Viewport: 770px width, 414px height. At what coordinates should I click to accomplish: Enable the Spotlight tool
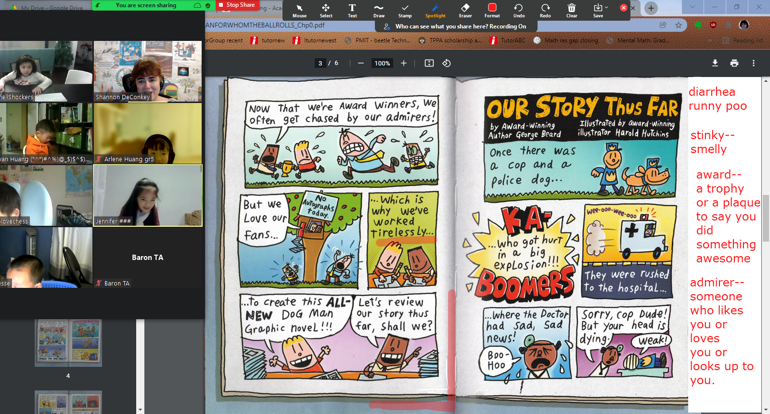pos(436,10)
